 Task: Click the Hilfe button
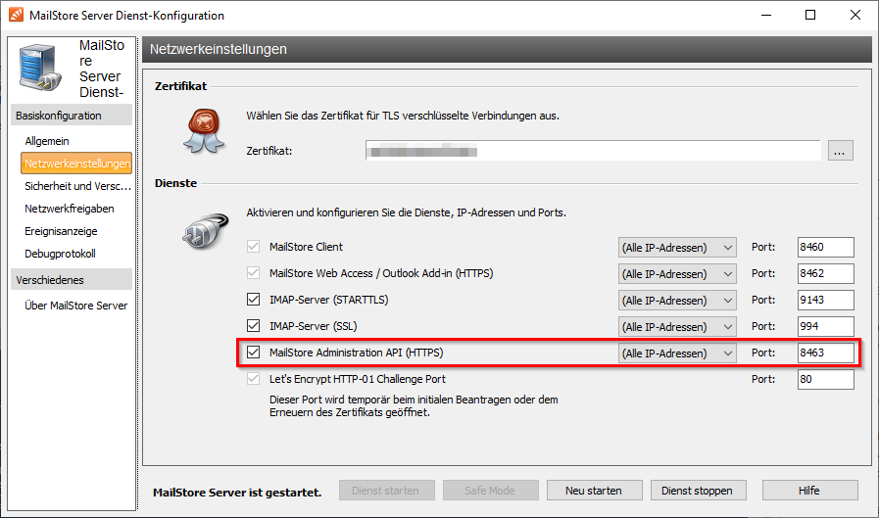tap(809, 490)
